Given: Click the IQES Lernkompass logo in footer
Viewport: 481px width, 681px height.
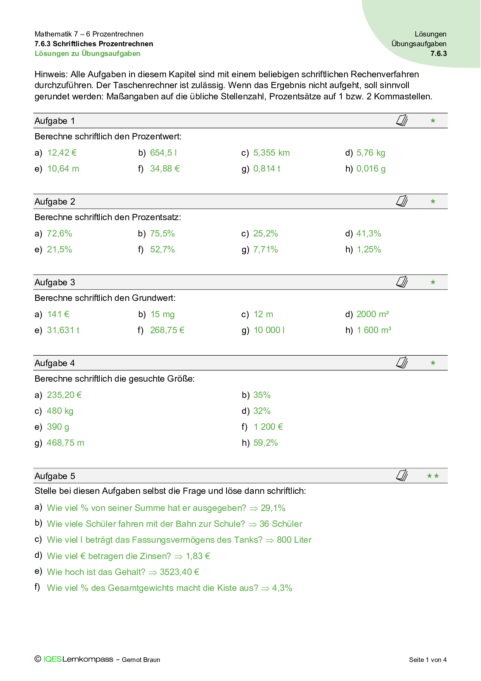Looking at the screenshot, I should click(78, 659).
